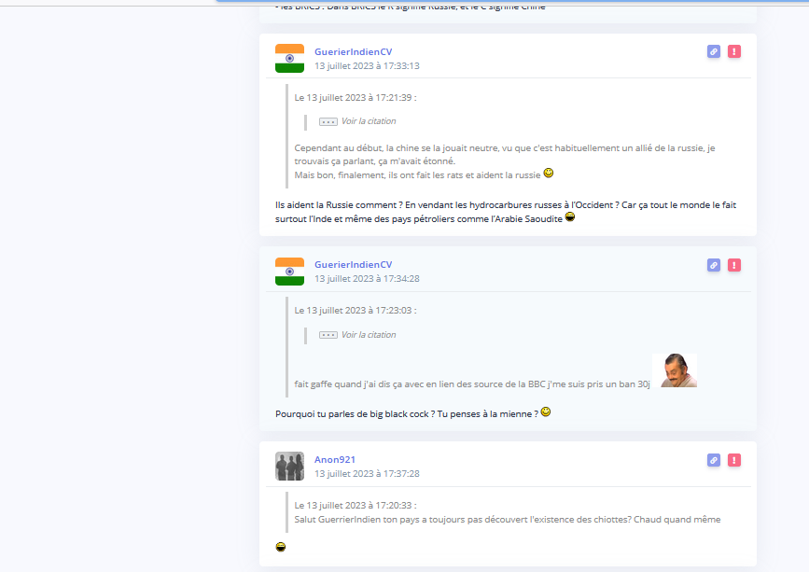
Task: Copy permalink of Anon921's post
Action: [x=714, y=460]
